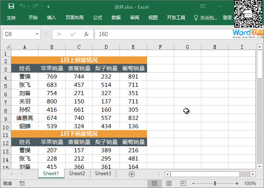This screenshot has width=264, height=188.
Task: Open the 插入 ribbon tab
Action: 52,18
